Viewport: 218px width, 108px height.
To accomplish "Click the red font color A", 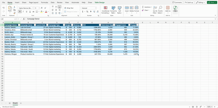I will [x=46, y=12].
